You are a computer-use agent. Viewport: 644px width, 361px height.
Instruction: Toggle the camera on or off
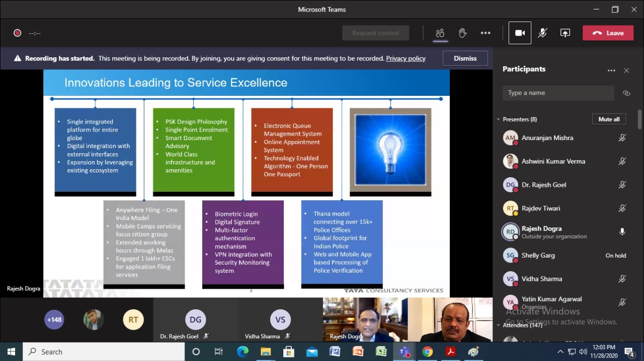520,33
